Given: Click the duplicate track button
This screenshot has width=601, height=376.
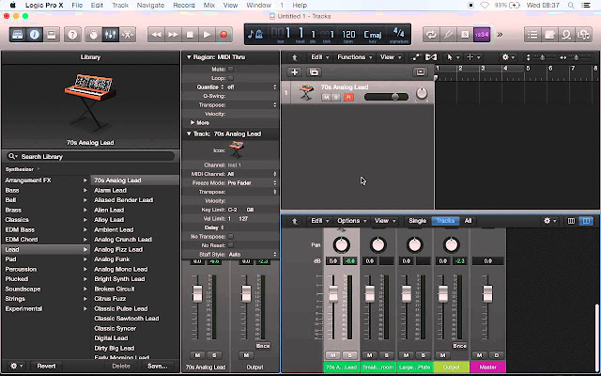Looking at the screenshot, I should (x=314, y=72).
